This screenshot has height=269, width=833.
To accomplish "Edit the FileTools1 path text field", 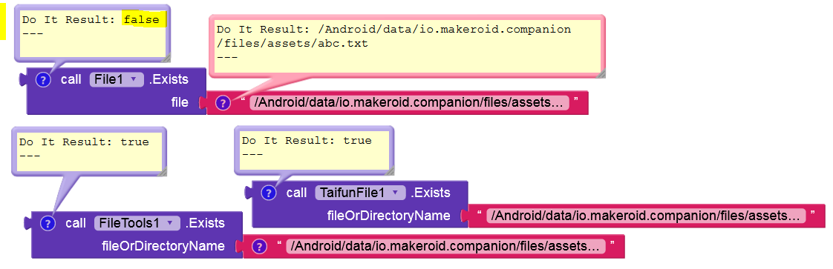I will [x=445, y=246].
